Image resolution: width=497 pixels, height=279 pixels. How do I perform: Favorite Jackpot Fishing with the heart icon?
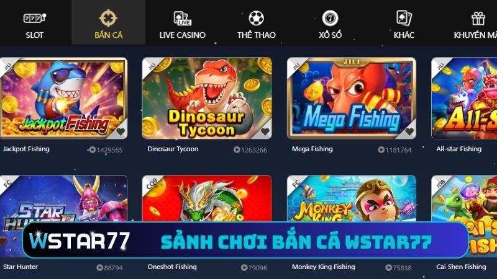click(121, 131)
